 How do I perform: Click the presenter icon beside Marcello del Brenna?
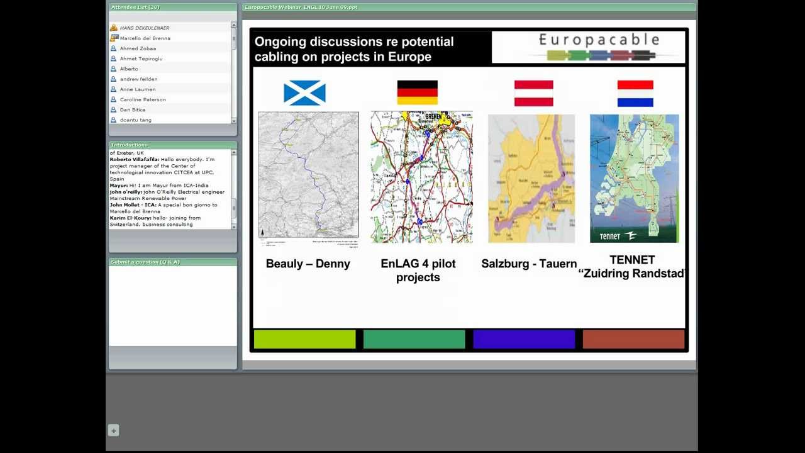(114, 38)
